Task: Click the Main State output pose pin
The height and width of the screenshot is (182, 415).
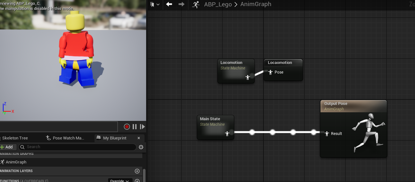Action: point(227,134)
